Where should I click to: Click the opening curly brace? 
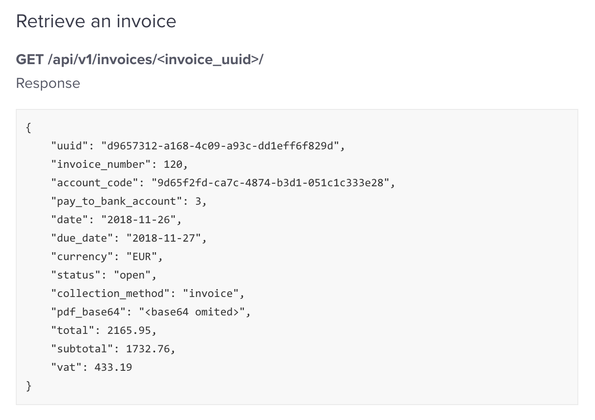[x=29, y=128]
